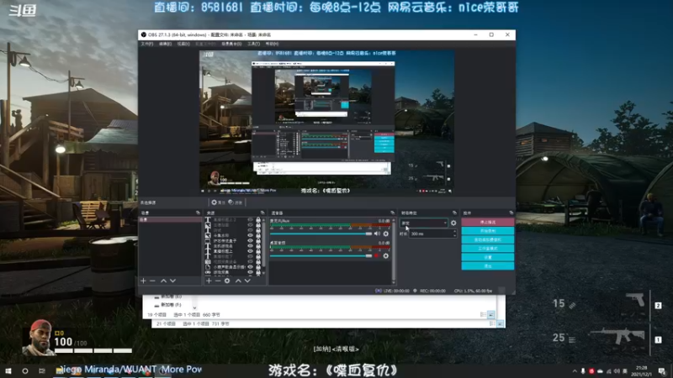Open the 文件(F) menu
This screenshot has height=378, width=673.
click(x=146, y=44)
